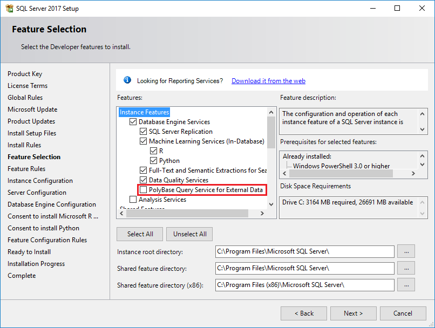Open the Shared feature directory browse dialog
The height and width of the screenshot is (328, 435).
click(406, 268)
